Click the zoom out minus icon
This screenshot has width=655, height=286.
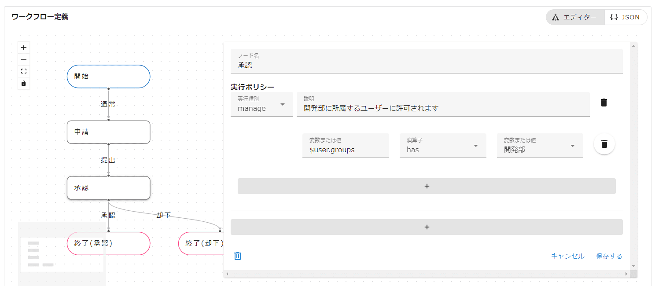point(24,59)
